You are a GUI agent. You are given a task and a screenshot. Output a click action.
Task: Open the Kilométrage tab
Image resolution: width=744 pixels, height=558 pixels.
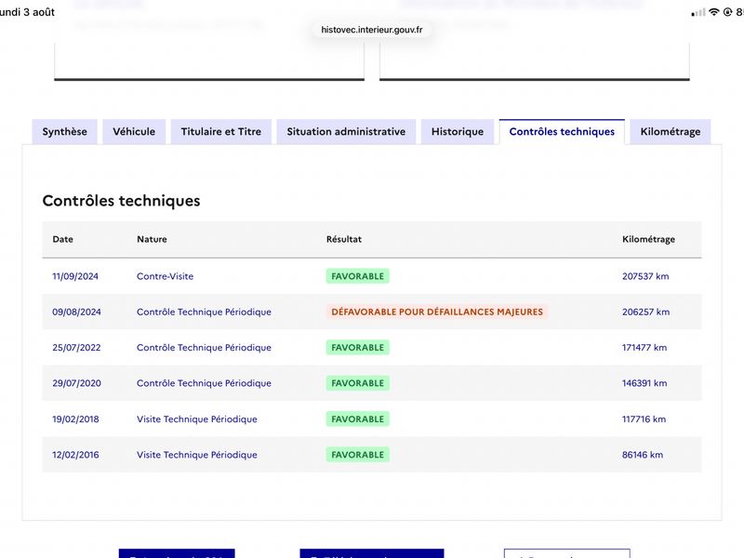tap(670, 131)
